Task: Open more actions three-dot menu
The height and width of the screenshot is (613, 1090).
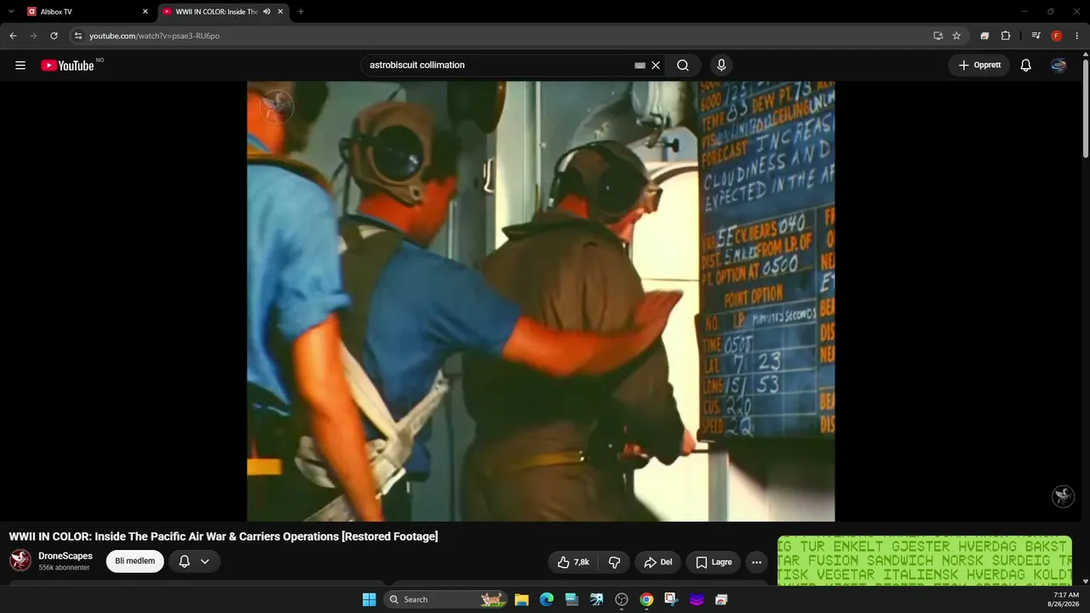Action: [x=756, y=562]
